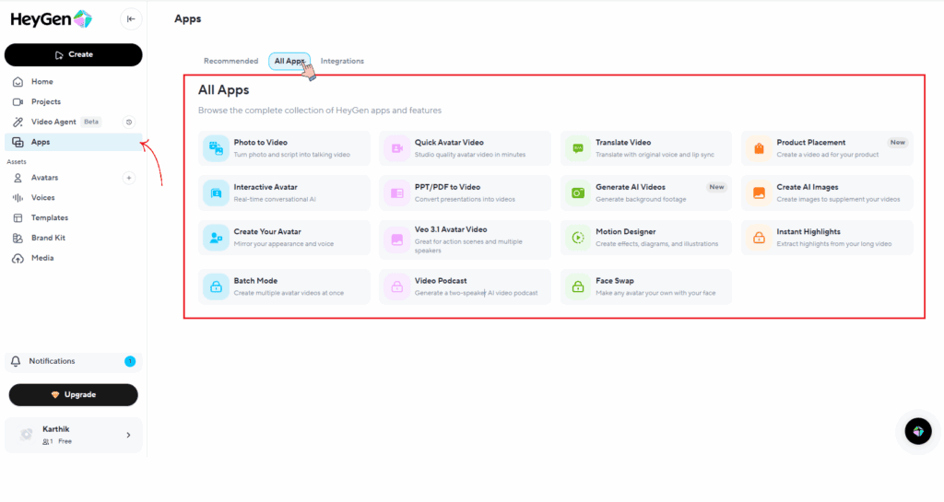Collapse the sidebar with the arrow icon
The image size is (944, 502).
pyautogui.click(x=131, y=19)
